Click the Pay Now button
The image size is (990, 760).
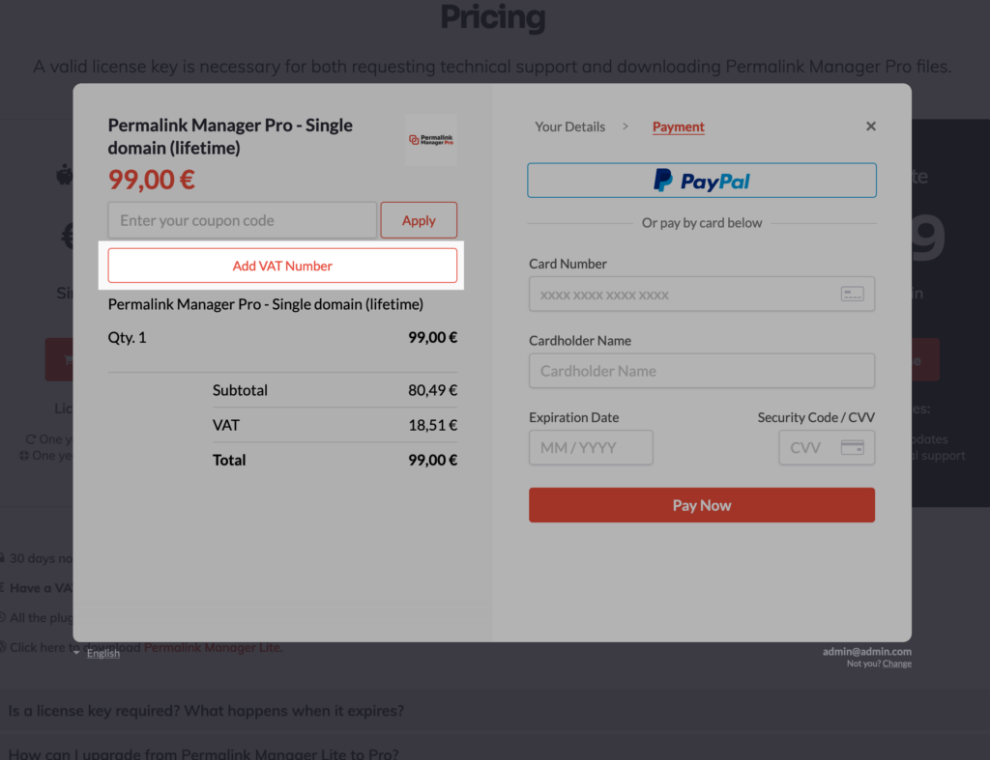click(x=702, y=505)
